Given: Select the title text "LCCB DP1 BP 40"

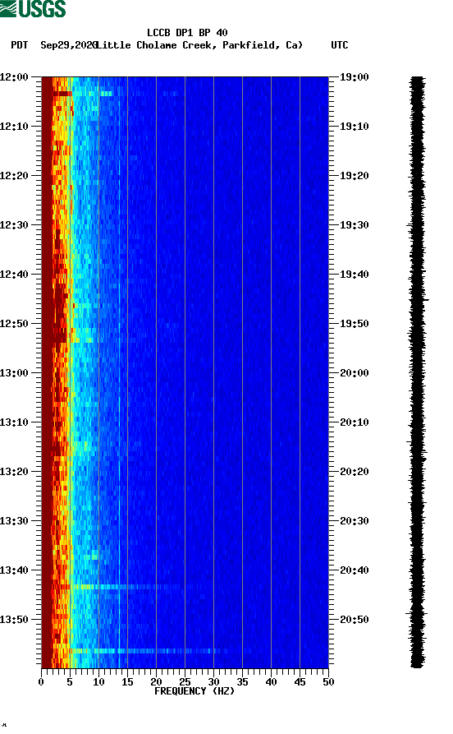Looking at the screenshot, I should coord(187,33).
